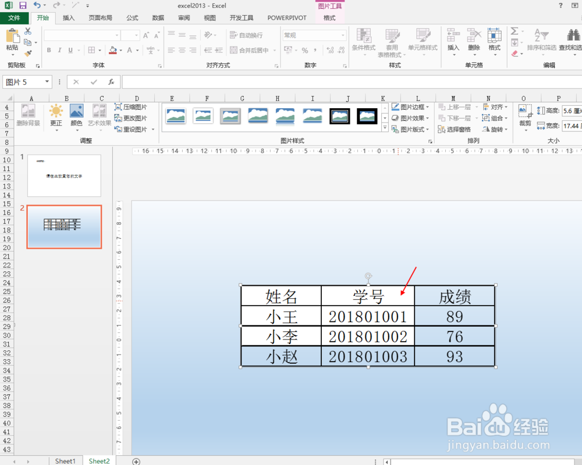Image resolution: width=582 pixels, height=465 pixels.
Task: Click the Format Painter brush icon
Action: (28, 53)
